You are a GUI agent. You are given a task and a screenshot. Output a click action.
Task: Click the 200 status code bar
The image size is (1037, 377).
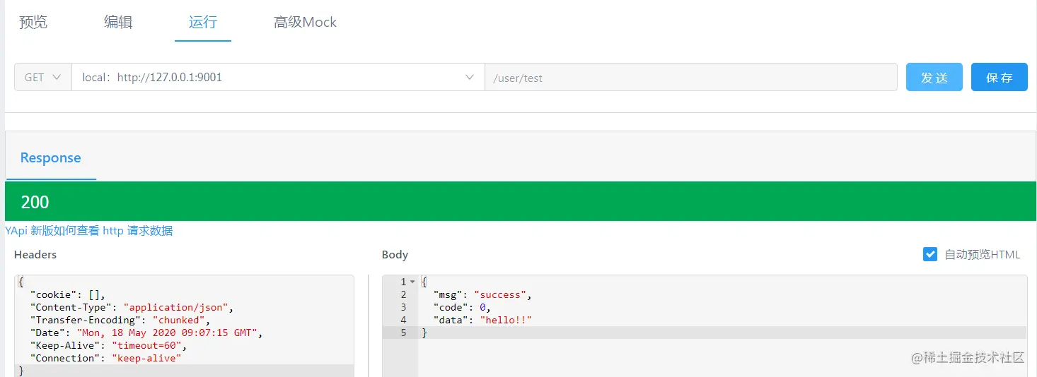point(521,201)
